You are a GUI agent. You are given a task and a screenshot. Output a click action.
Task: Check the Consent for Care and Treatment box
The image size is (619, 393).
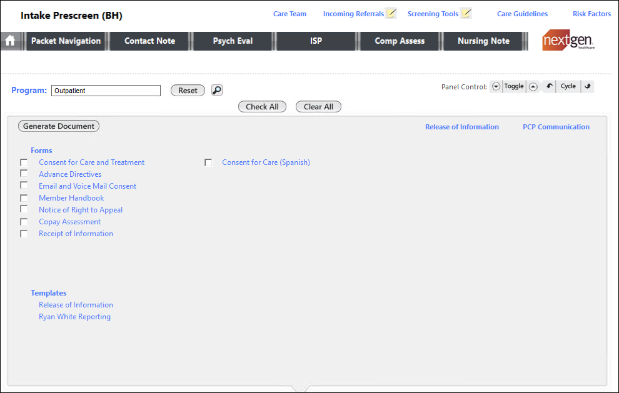(x=24, y=162)
